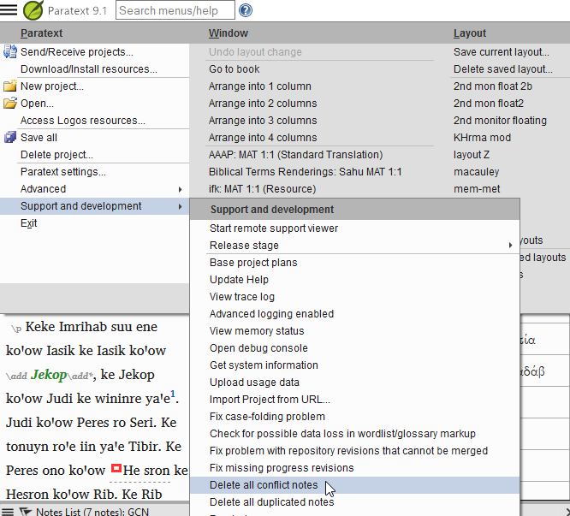Load the mem-met layout
The height and width of the screenshot is (516, 570).
click(x=477, y=189)
